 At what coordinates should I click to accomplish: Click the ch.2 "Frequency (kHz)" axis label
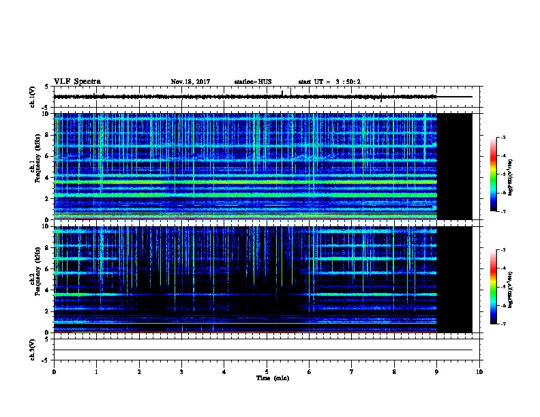pos(37,271)
